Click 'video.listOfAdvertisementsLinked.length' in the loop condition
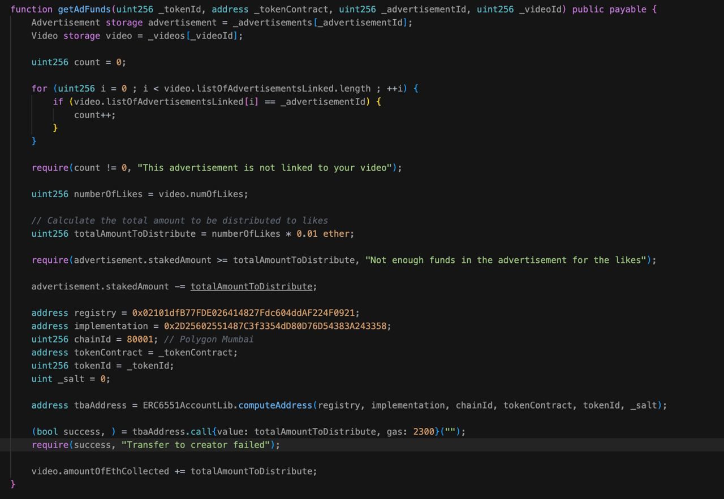Viewport: 724px width, 499px height. pyautogui.click(x=268, y=89)
